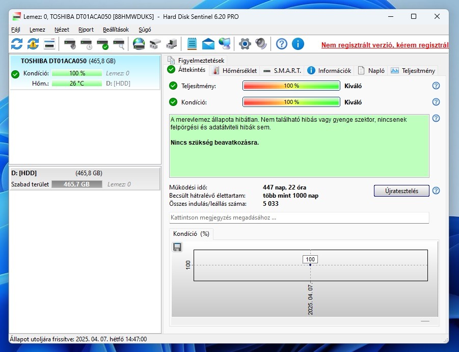This screenshot has width=459, height=352.
Task: Open the Fájl menu
Action: click(15, 30)
